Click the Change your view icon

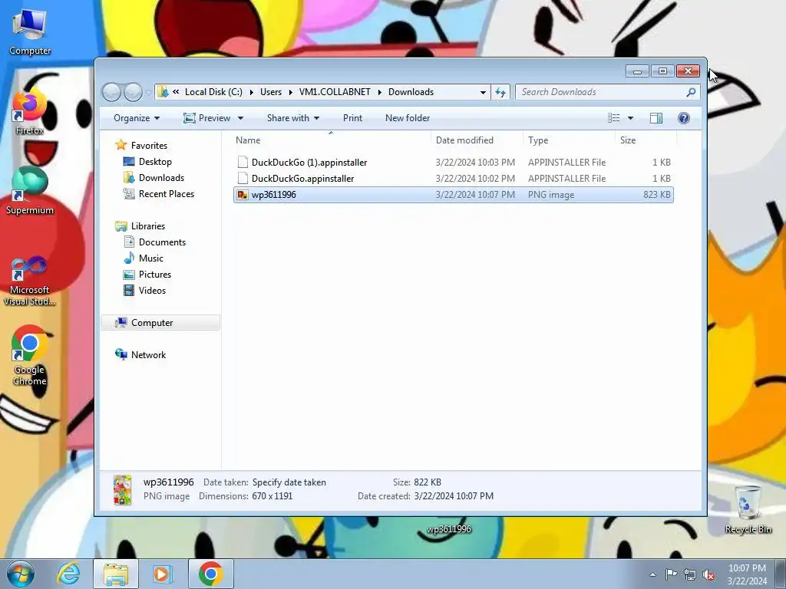point(614,118)
